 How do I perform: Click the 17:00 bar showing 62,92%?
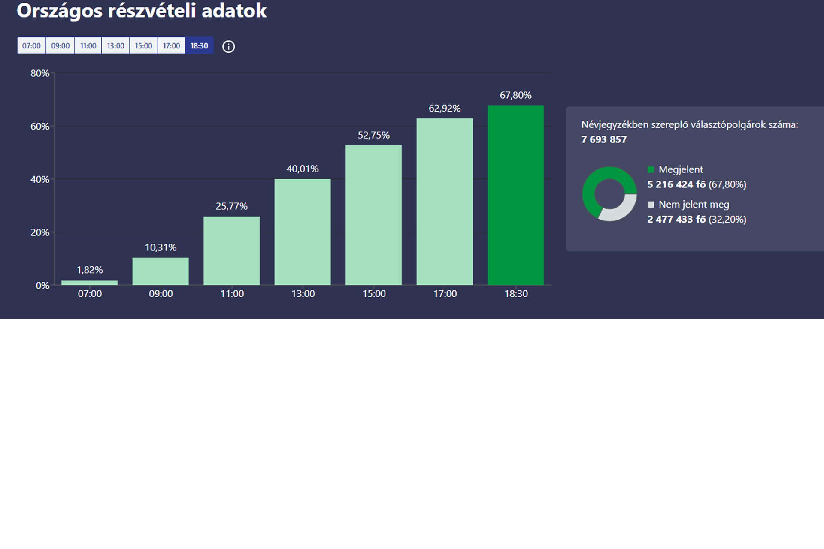(x=445, y=202)
